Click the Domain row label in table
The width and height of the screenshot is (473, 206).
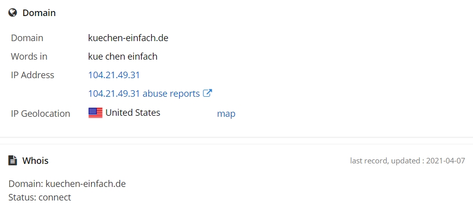[27, 38]
